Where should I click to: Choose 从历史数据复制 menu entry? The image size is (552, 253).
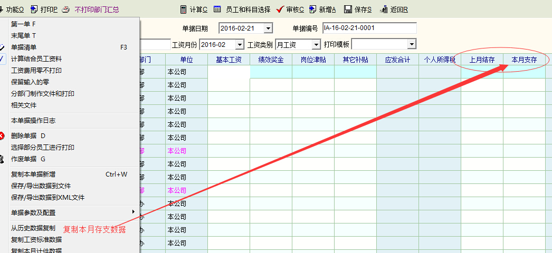coord(33,228)
